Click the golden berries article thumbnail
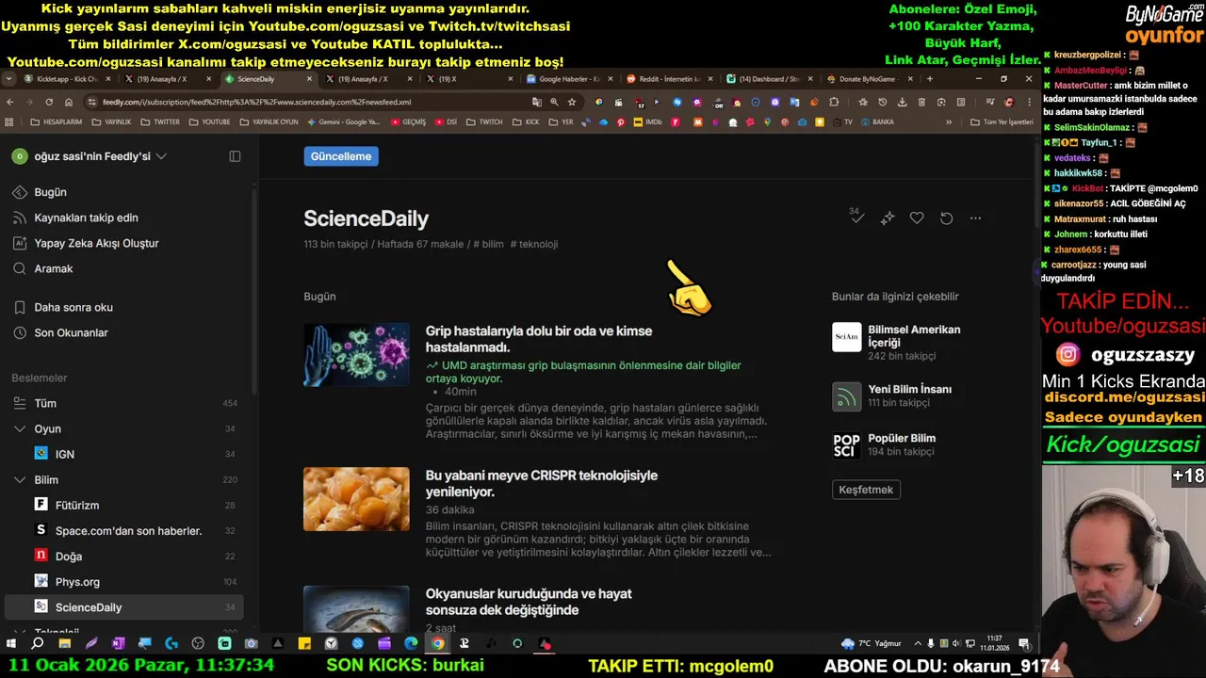The height and width of the screenshot is (678, 1206). (x=356, y=499)
